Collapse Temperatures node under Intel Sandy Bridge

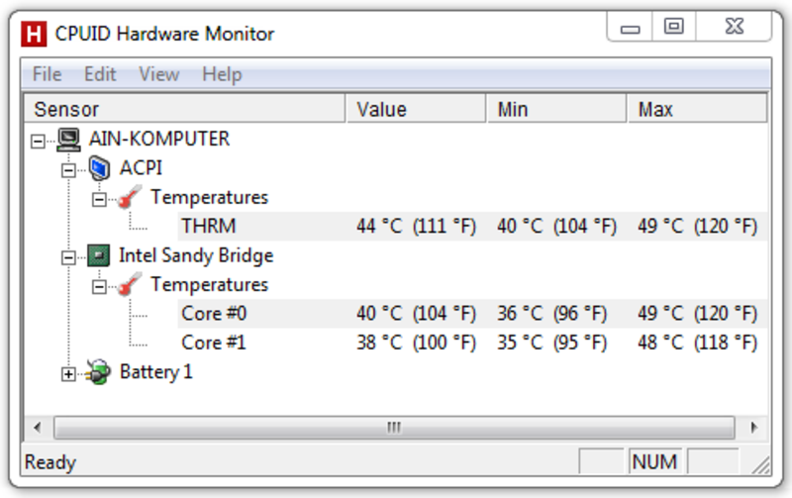pos(100,287)
